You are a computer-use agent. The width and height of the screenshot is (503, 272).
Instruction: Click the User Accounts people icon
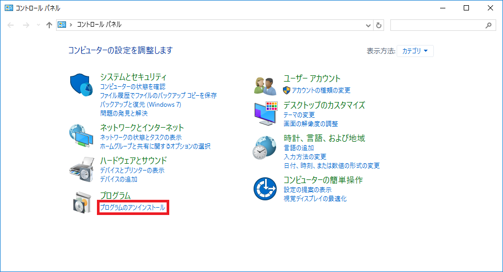pos(265,85)
